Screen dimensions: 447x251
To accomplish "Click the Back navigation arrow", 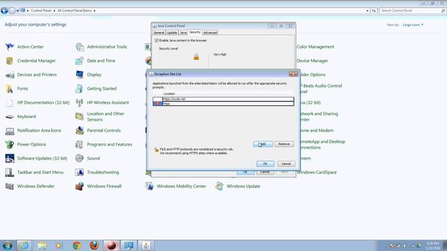I will point(4,11).
